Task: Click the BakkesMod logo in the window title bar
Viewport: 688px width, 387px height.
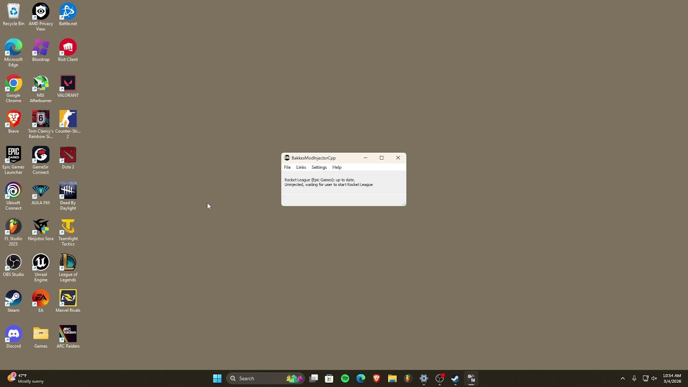Action: (287, 158)
